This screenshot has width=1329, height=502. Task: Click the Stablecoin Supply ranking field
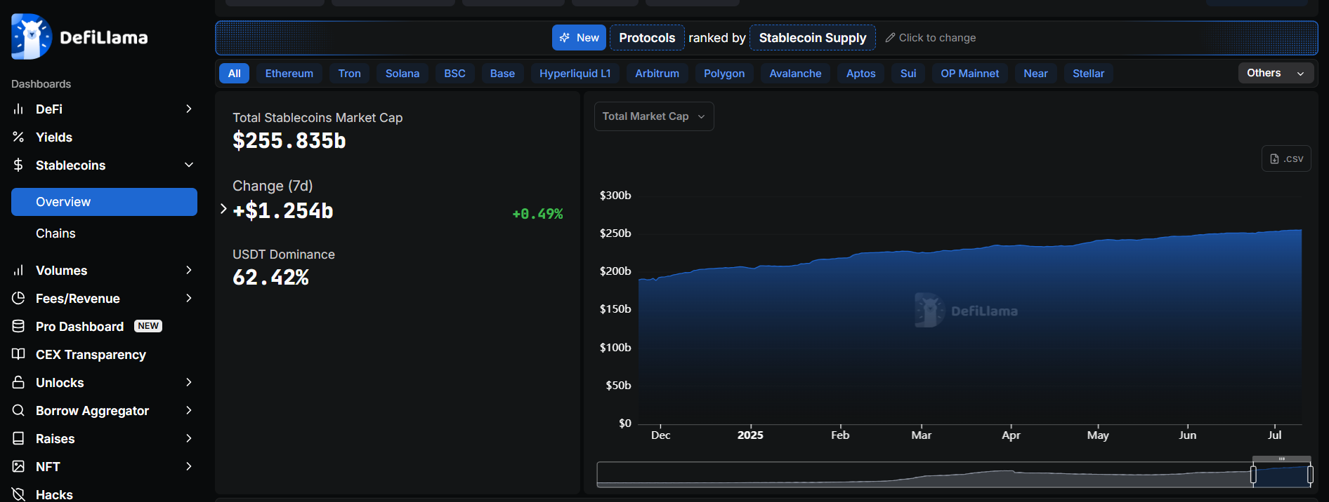pyautogui.click(x=812, y=38)
